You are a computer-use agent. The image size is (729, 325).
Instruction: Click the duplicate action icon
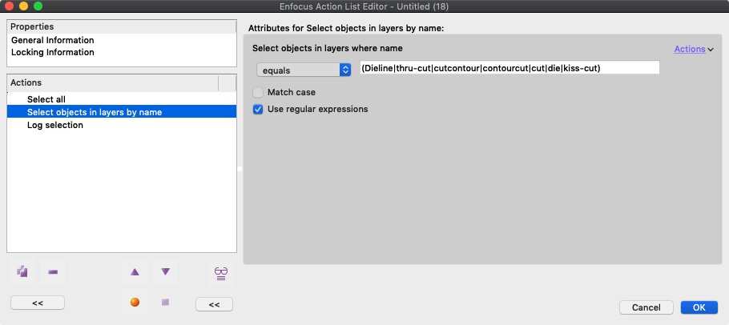coord(22,271)
